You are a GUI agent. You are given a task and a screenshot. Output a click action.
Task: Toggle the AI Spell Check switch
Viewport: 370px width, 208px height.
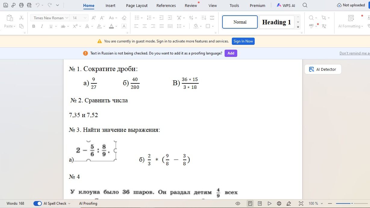coord(37,203)
